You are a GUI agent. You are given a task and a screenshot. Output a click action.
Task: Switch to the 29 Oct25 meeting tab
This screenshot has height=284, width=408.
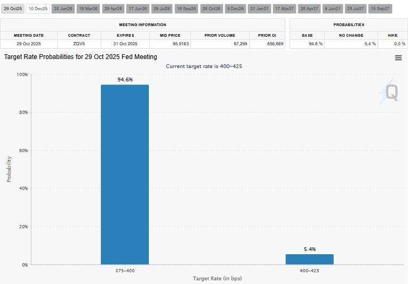13,9
